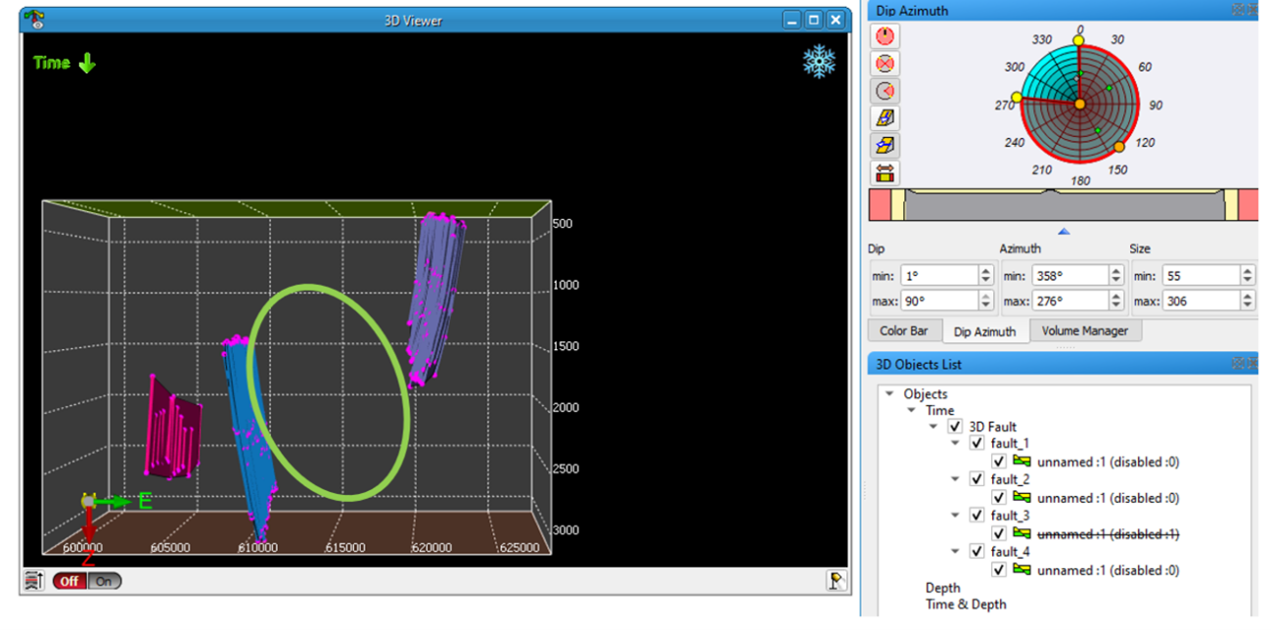Collapse the 3D Fault node
The width and height of the screenshot is (1271, 630).
(933, 427)
